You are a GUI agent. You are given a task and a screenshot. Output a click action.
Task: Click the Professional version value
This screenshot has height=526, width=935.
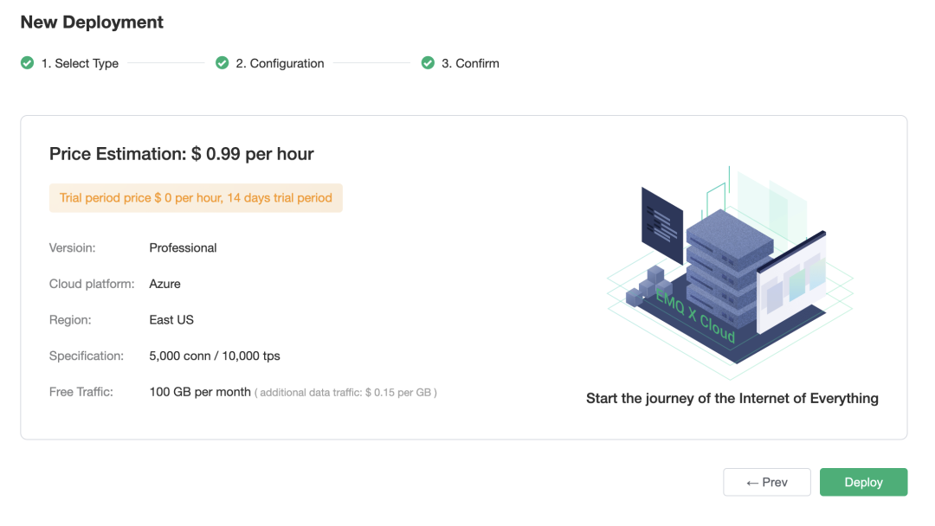coord(183,248)
